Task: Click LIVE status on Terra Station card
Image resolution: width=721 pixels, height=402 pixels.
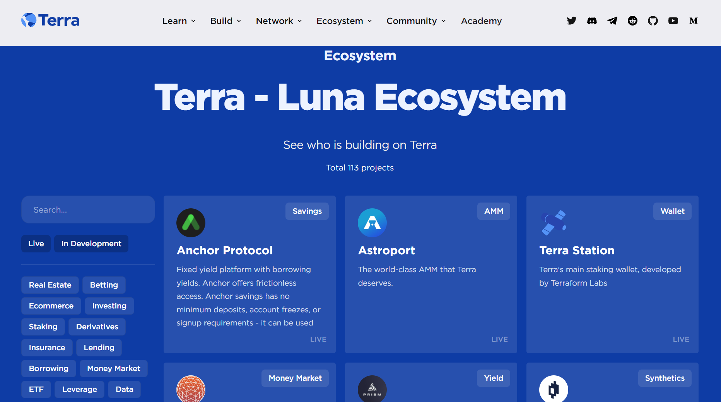Action: click(681, 339)
